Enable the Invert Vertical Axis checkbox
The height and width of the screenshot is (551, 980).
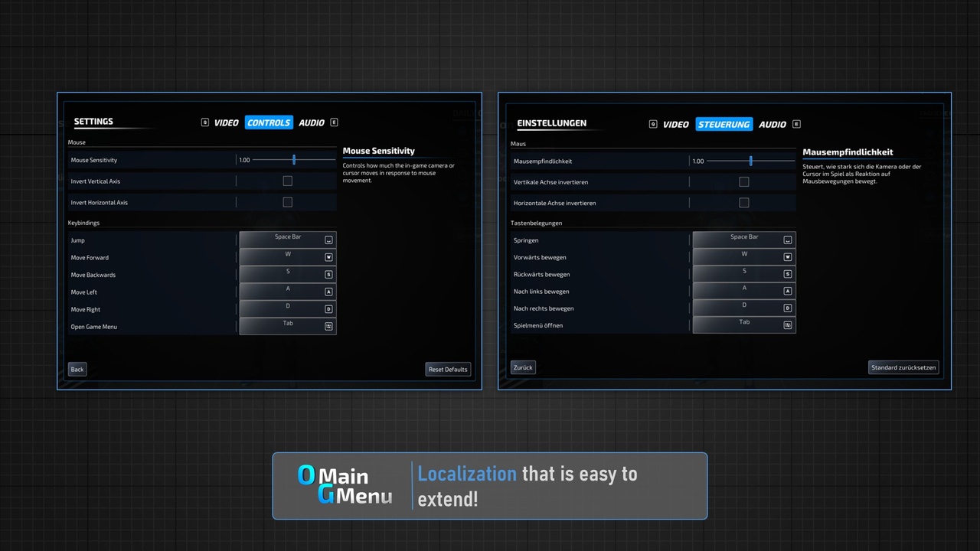click(287, 181)
